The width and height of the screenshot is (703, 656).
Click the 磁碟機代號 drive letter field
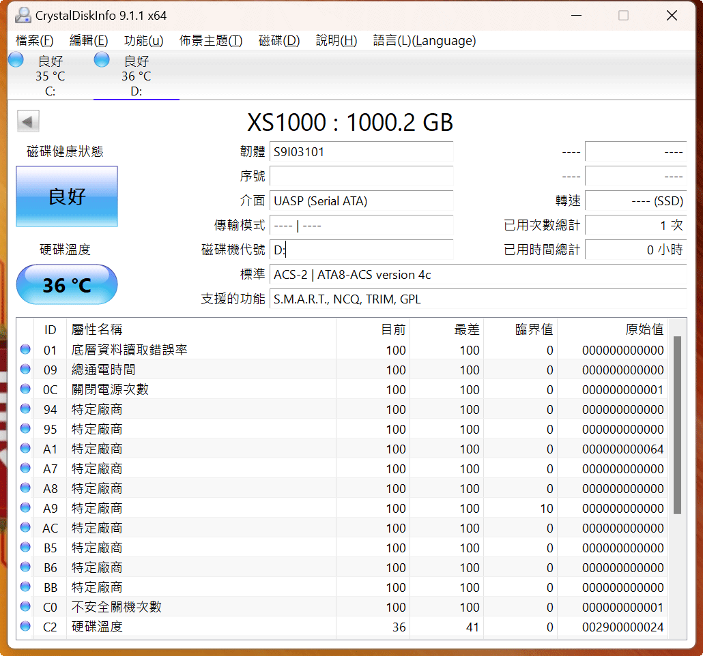click(361, 250)
